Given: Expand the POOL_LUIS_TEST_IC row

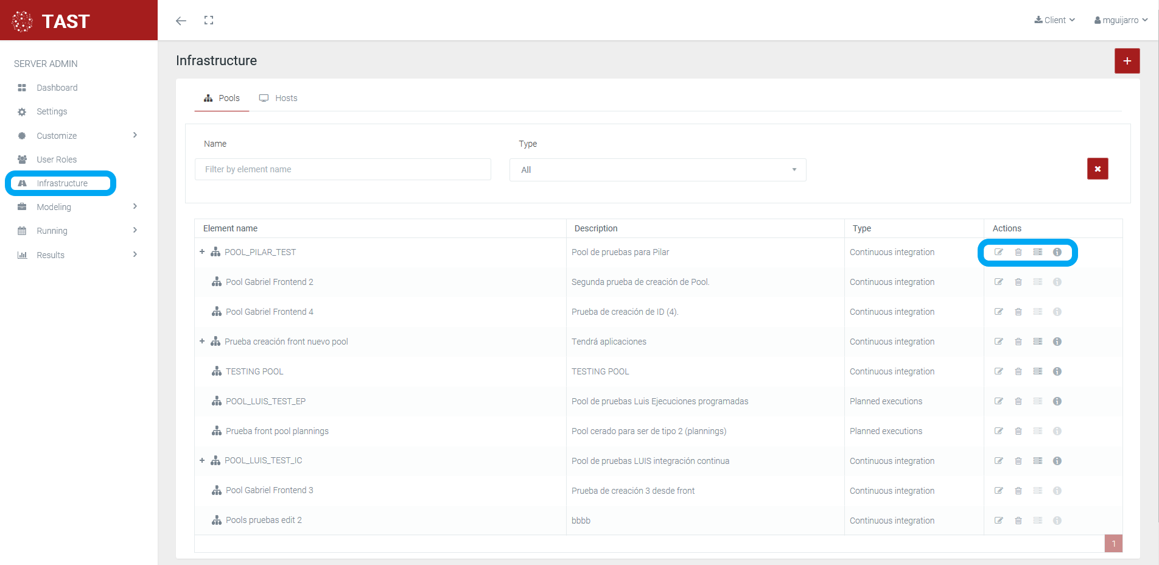Looking at the screenshot, I should [202, 460].
